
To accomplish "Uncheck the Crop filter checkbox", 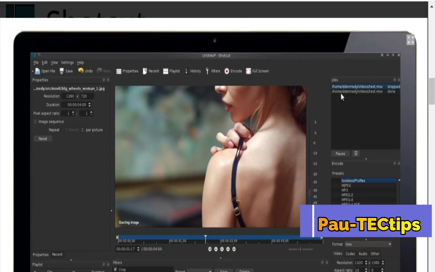I will (x=116, y=269).
